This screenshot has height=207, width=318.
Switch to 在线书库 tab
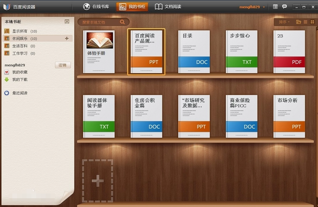[97, 7]
